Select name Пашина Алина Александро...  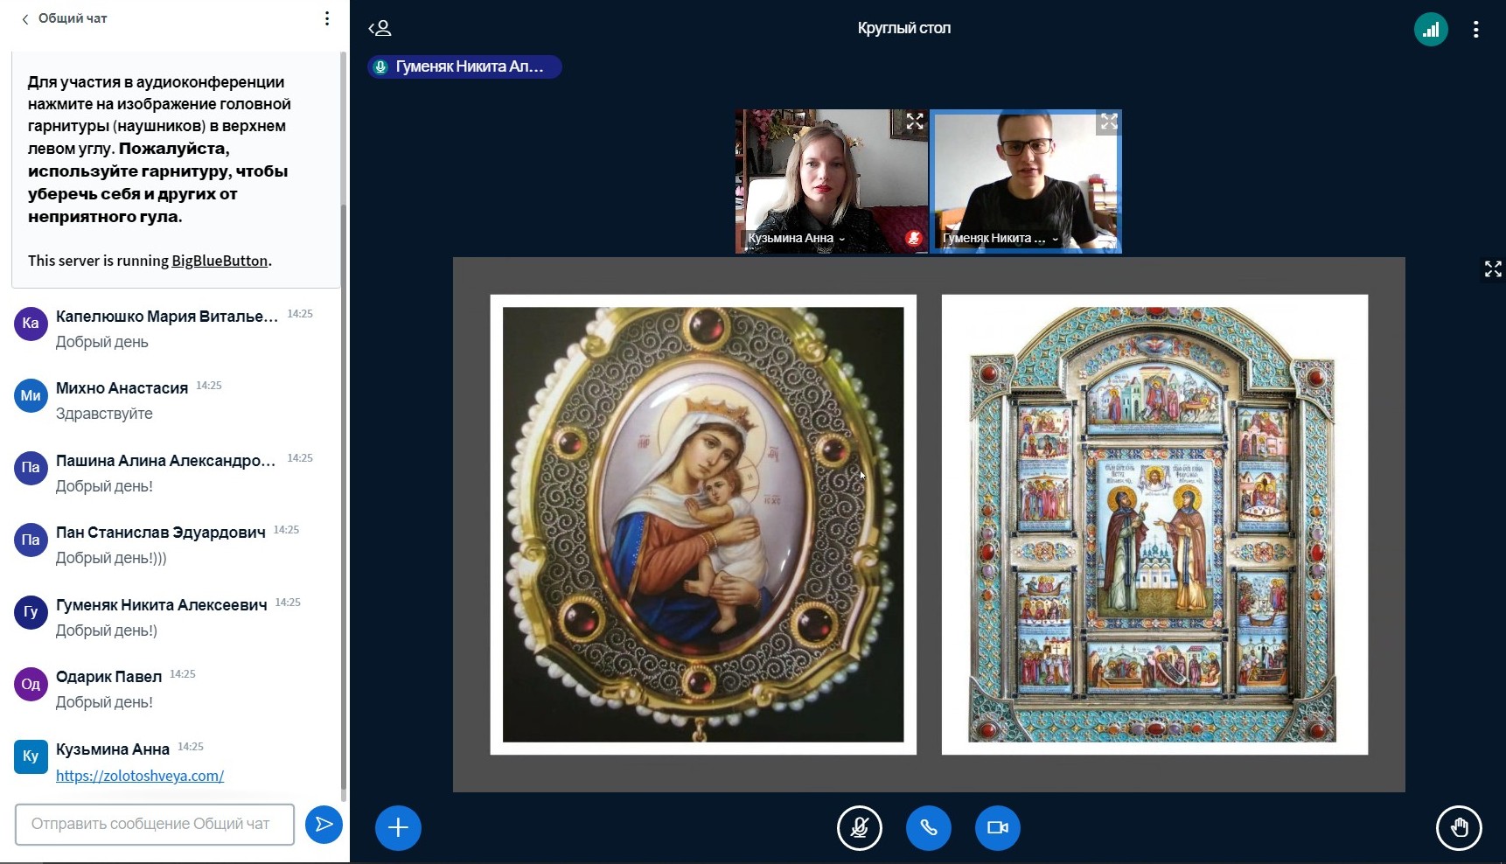166,461
